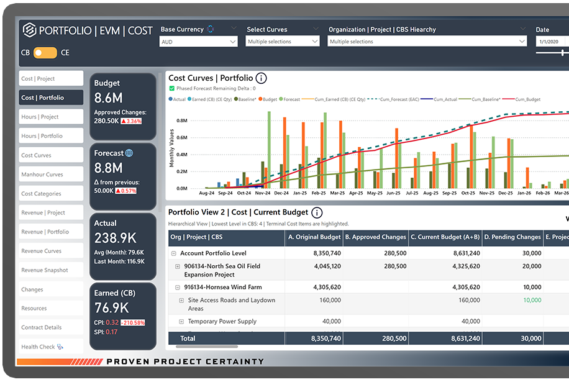Uncheck Phased Forecast Remaining Delta checkbox

click(171, 88)
